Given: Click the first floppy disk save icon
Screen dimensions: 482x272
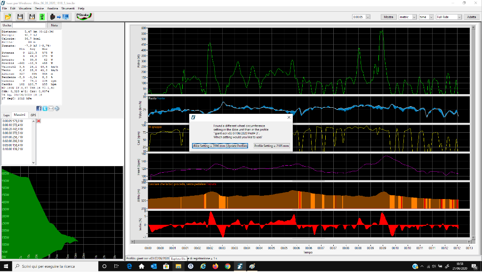Looking at the screenshot, I should click(20, 17).
